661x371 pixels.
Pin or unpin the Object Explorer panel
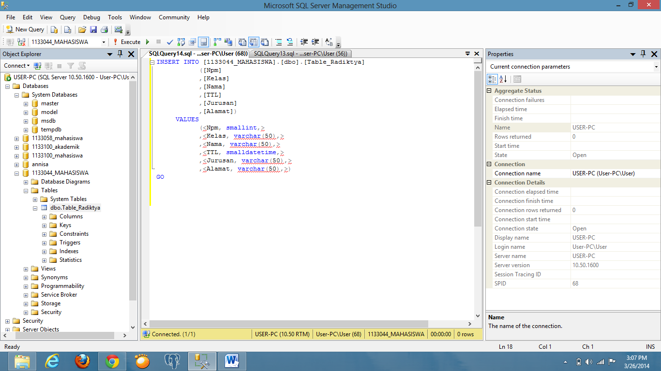[120, 54]
